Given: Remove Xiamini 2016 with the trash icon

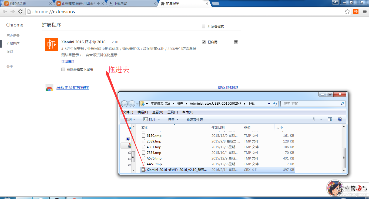Looking at the screenshot, I should point(236,42).
